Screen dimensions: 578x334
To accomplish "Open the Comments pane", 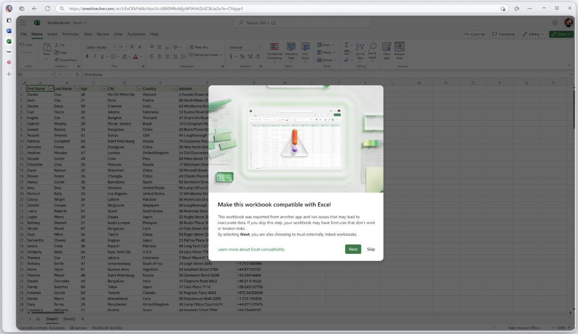I will [x=504, y=34].
